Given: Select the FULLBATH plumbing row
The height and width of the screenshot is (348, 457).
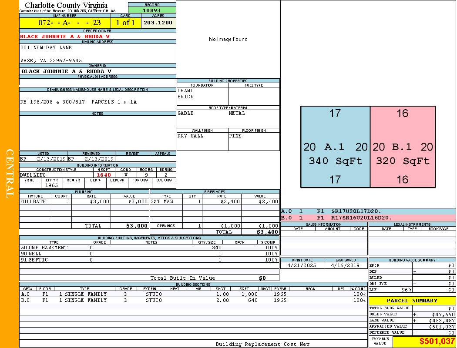Looking at the screenshot, I should pos(84,202).
